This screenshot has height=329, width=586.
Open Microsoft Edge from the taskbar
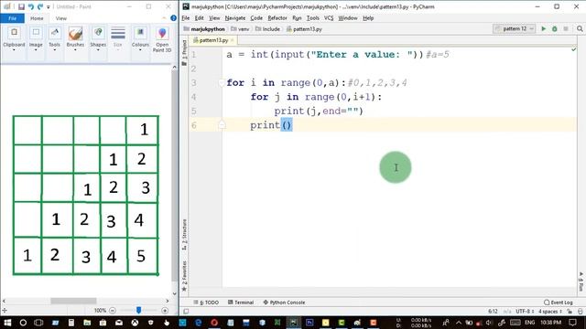click(x=199, y=323)
